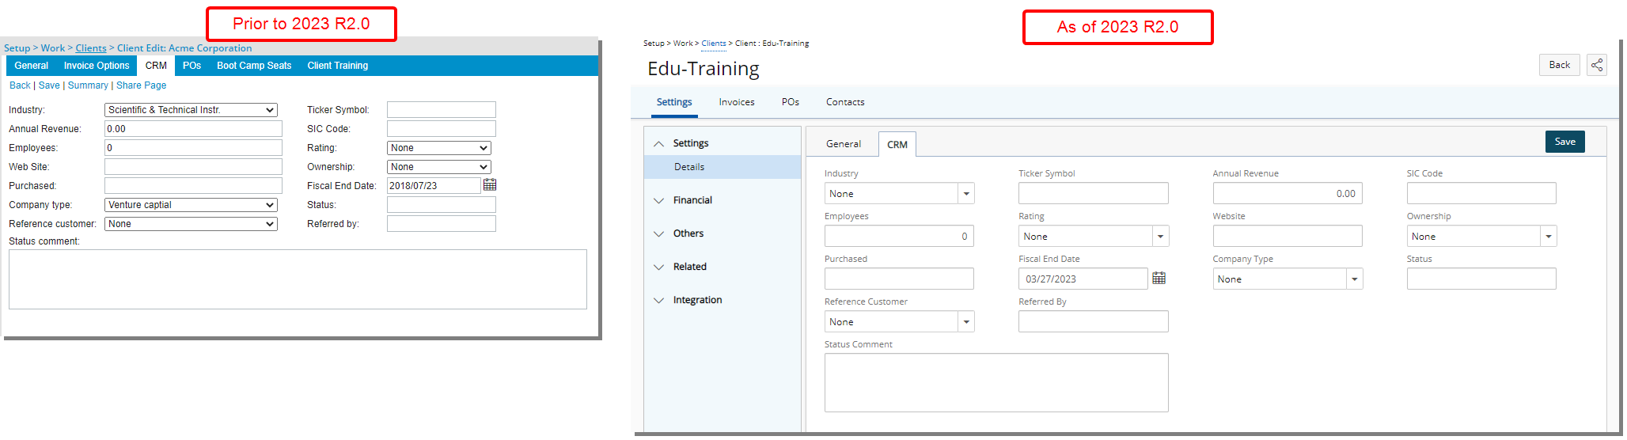
Task: Select General sub-tab next to CRM
Action: pyautogui.click(x=844, y=144)
